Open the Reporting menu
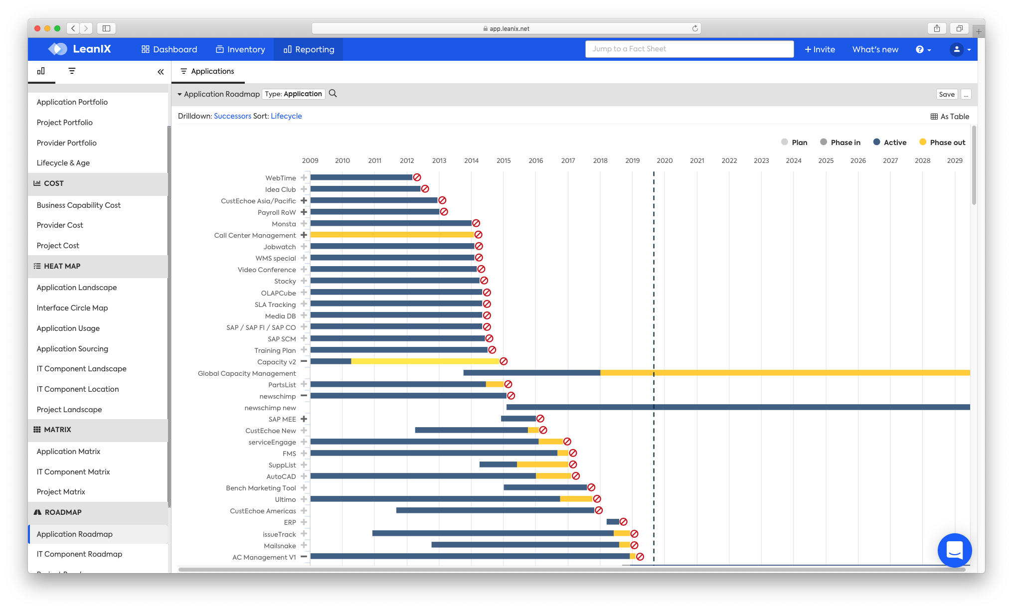 (309, 49)
